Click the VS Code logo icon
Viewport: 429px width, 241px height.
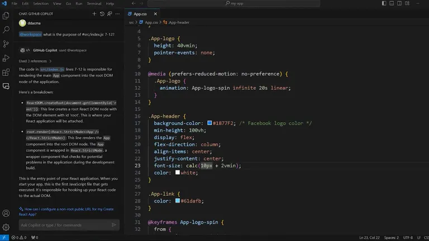tap(4, 3)
